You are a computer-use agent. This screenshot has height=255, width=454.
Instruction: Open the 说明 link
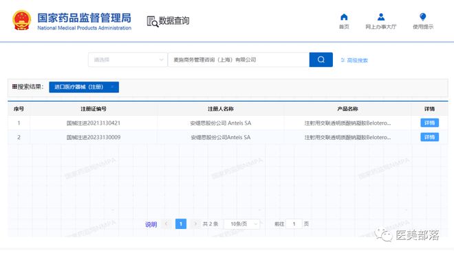151,224
